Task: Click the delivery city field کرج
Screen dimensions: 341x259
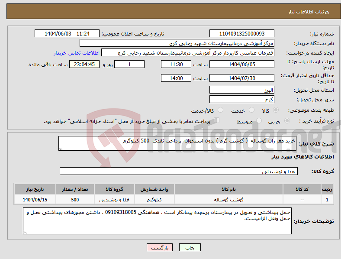Action: [x=241, y=99]
